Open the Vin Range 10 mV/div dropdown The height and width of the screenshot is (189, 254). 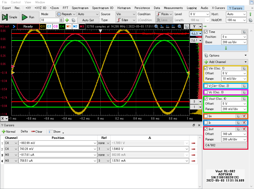[x=234, y=79]
